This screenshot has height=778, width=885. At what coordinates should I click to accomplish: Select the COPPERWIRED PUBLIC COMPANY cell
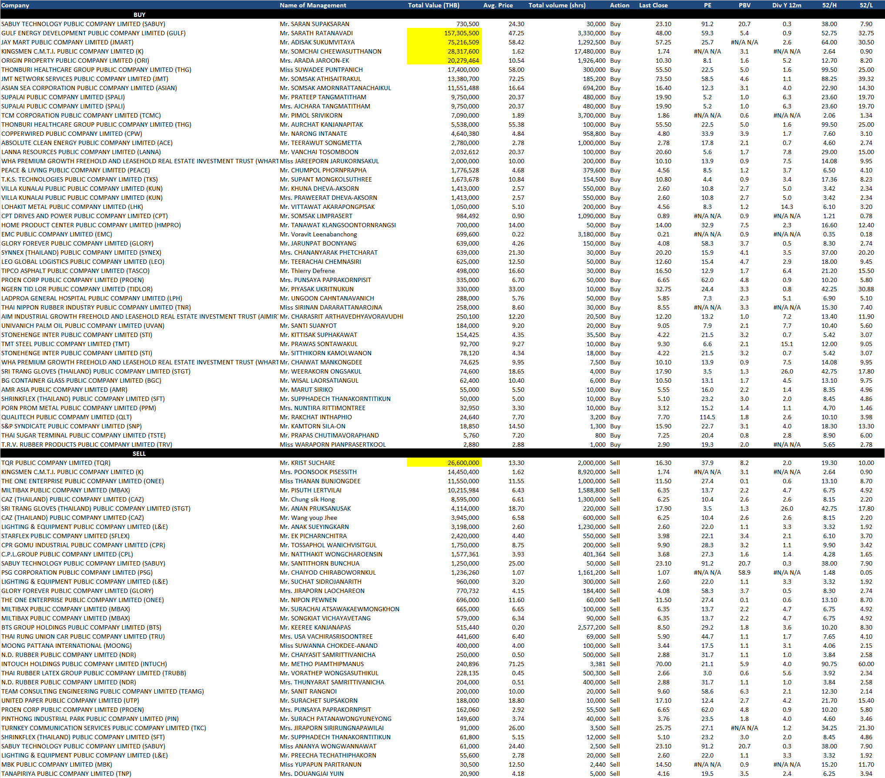(x=71, y=134)
